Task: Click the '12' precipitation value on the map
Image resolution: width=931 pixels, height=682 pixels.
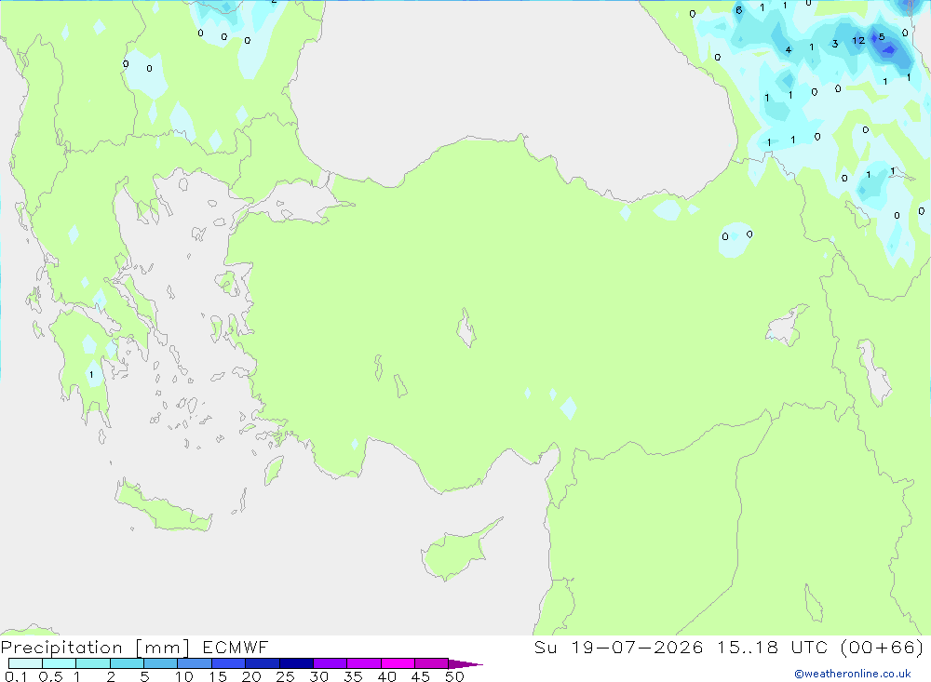Action: click(x=858, y=40)
